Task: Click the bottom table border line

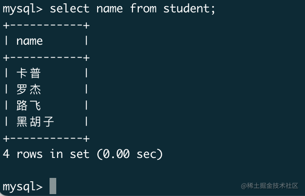Action: point(46,138)
